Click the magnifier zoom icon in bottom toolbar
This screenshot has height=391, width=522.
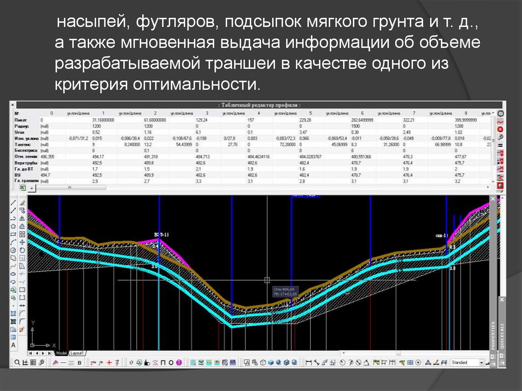coord(17,362)
